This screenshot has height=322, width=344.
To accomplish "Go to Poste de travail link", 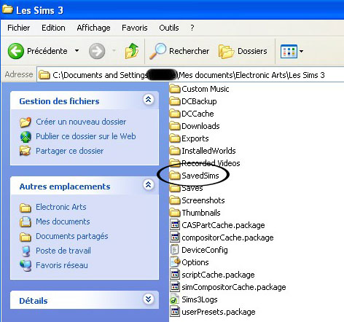I will coord(63,251).
